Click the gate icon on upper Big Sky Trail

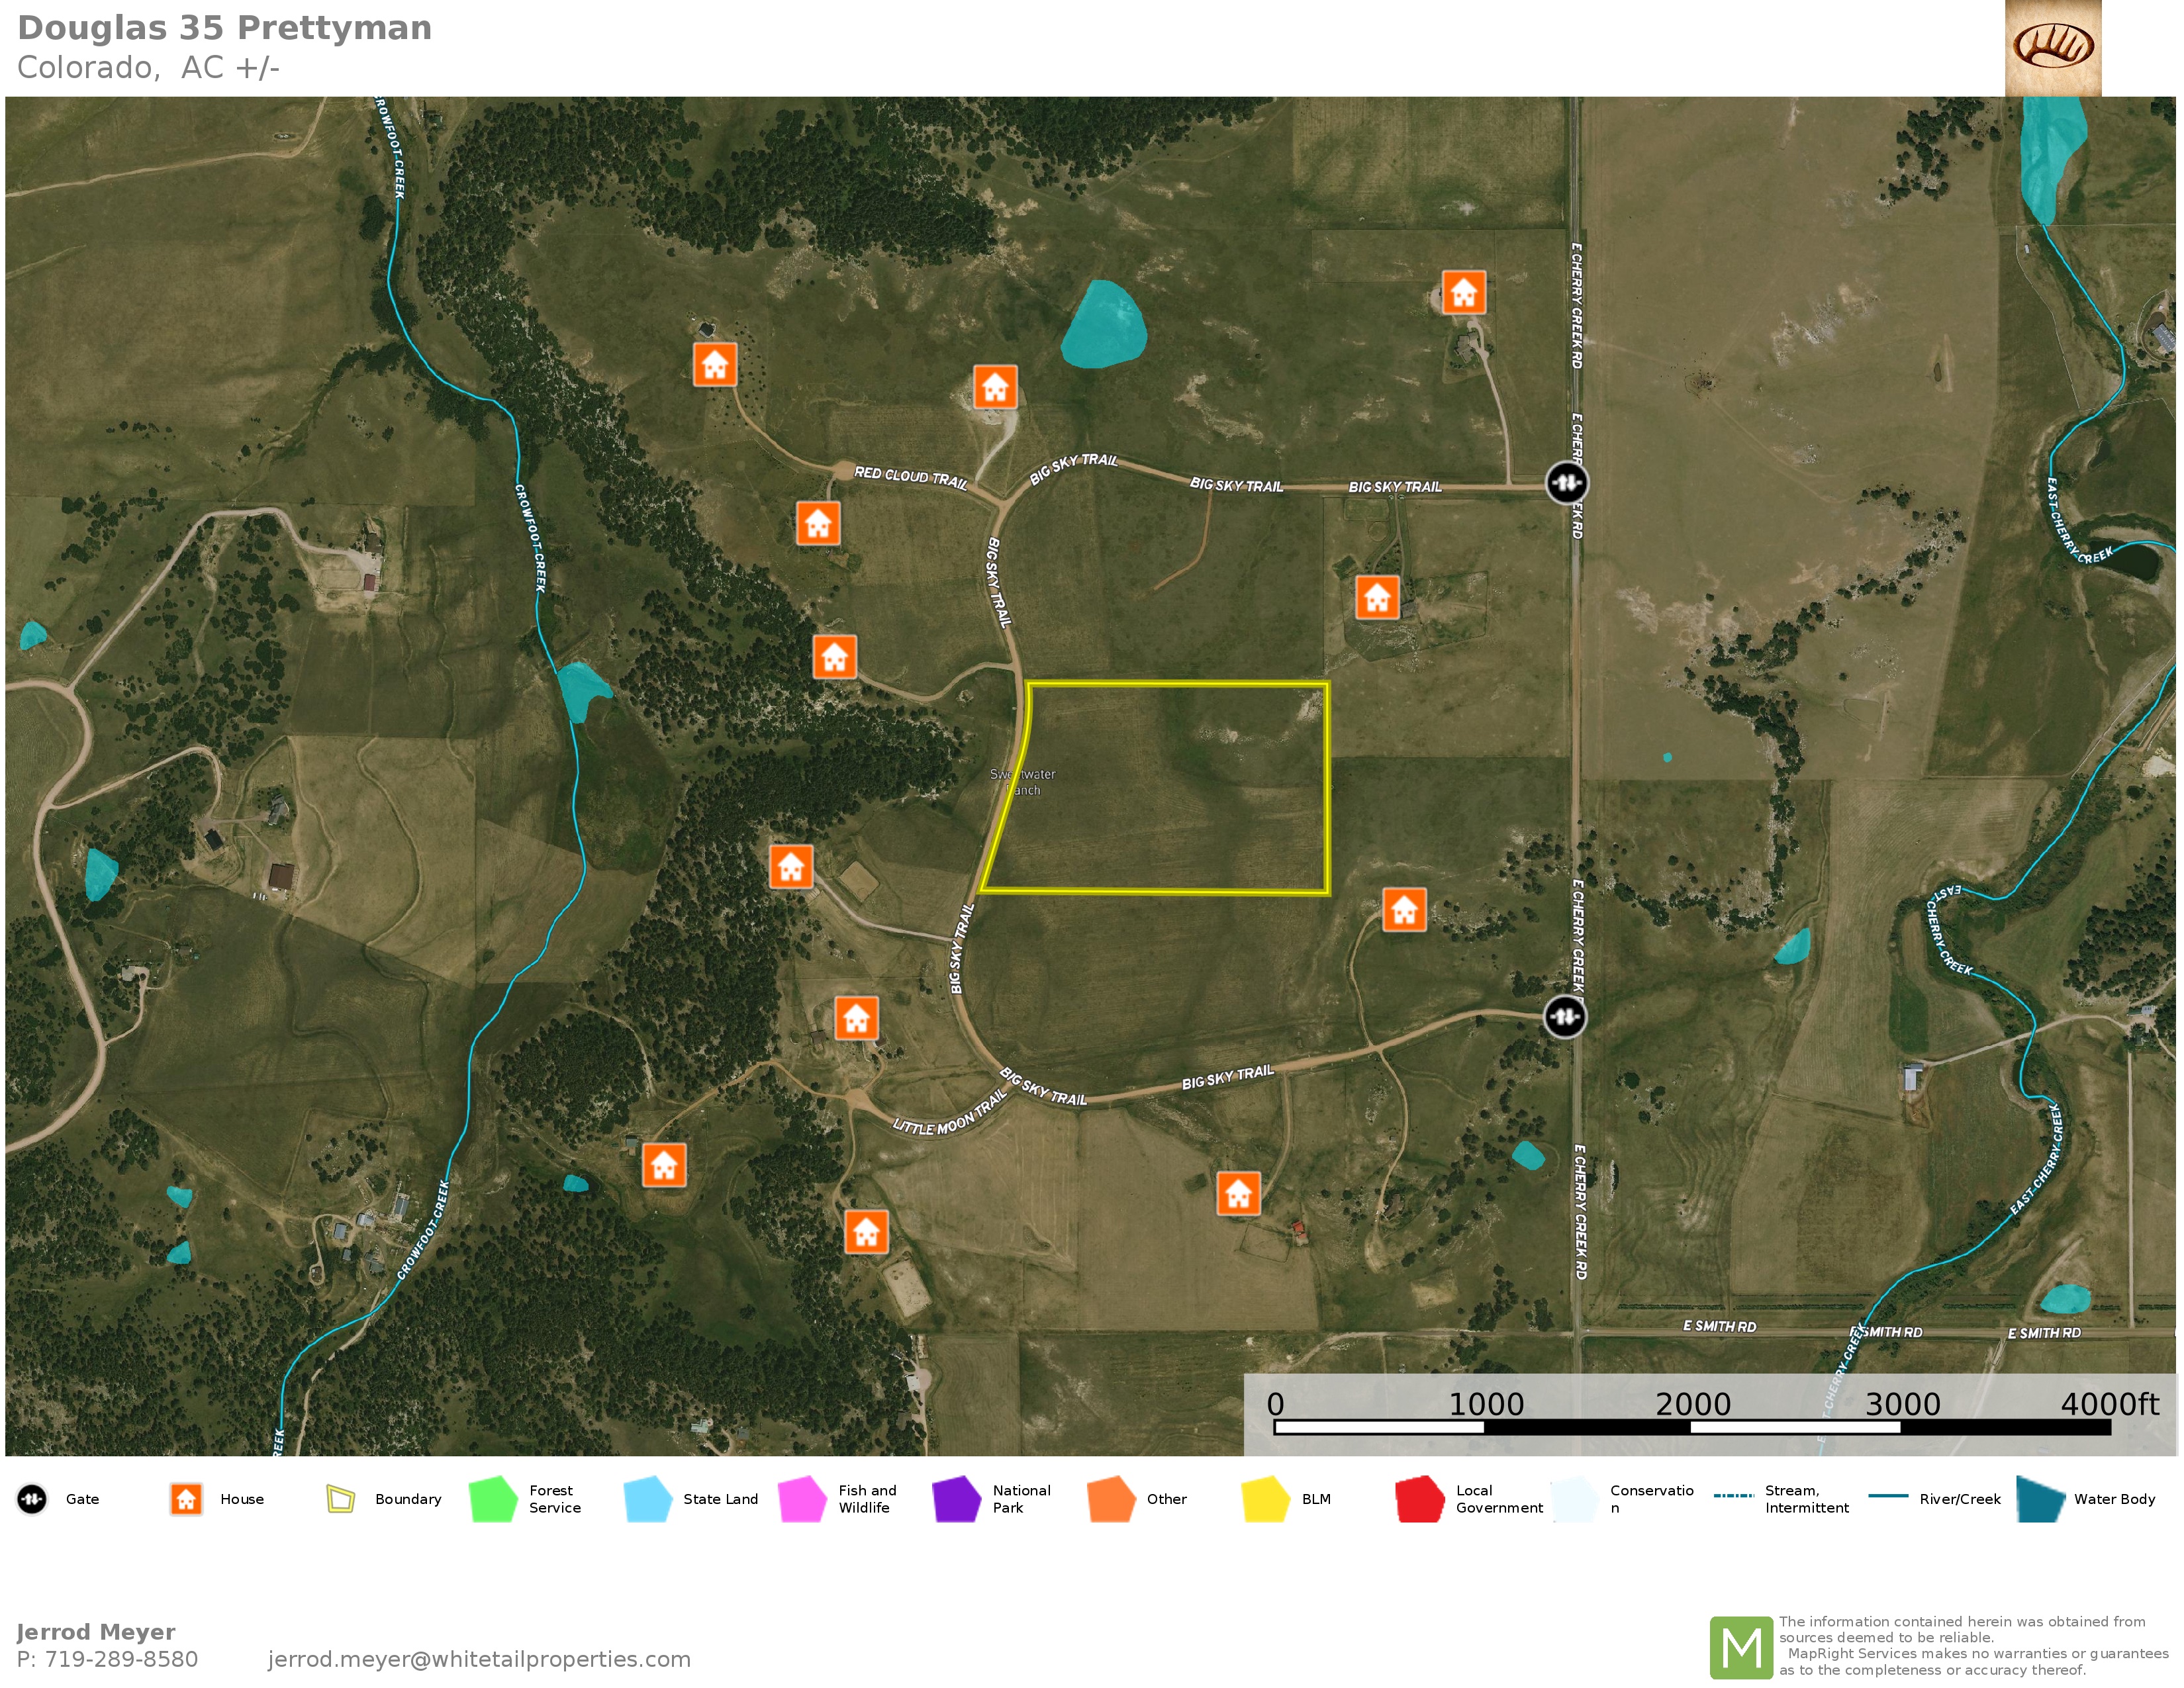pos(1566,483)
